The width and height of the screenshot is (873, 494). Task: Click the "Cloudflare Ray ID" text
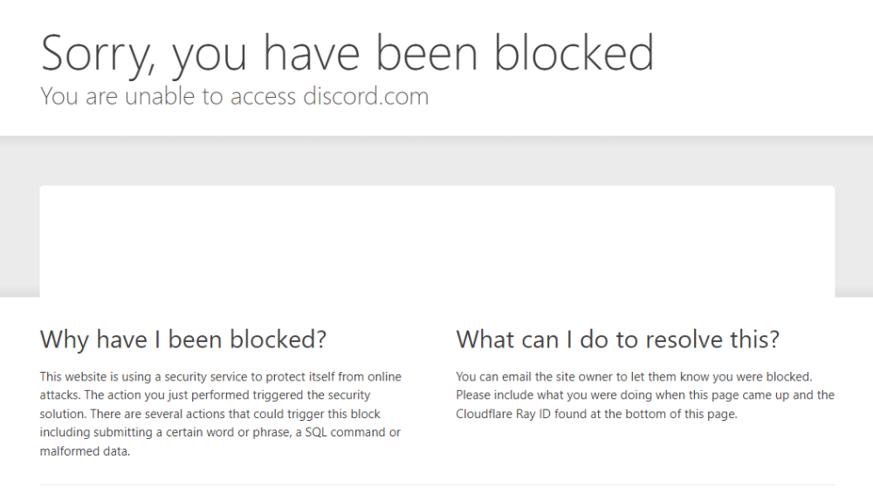point(501,415)
